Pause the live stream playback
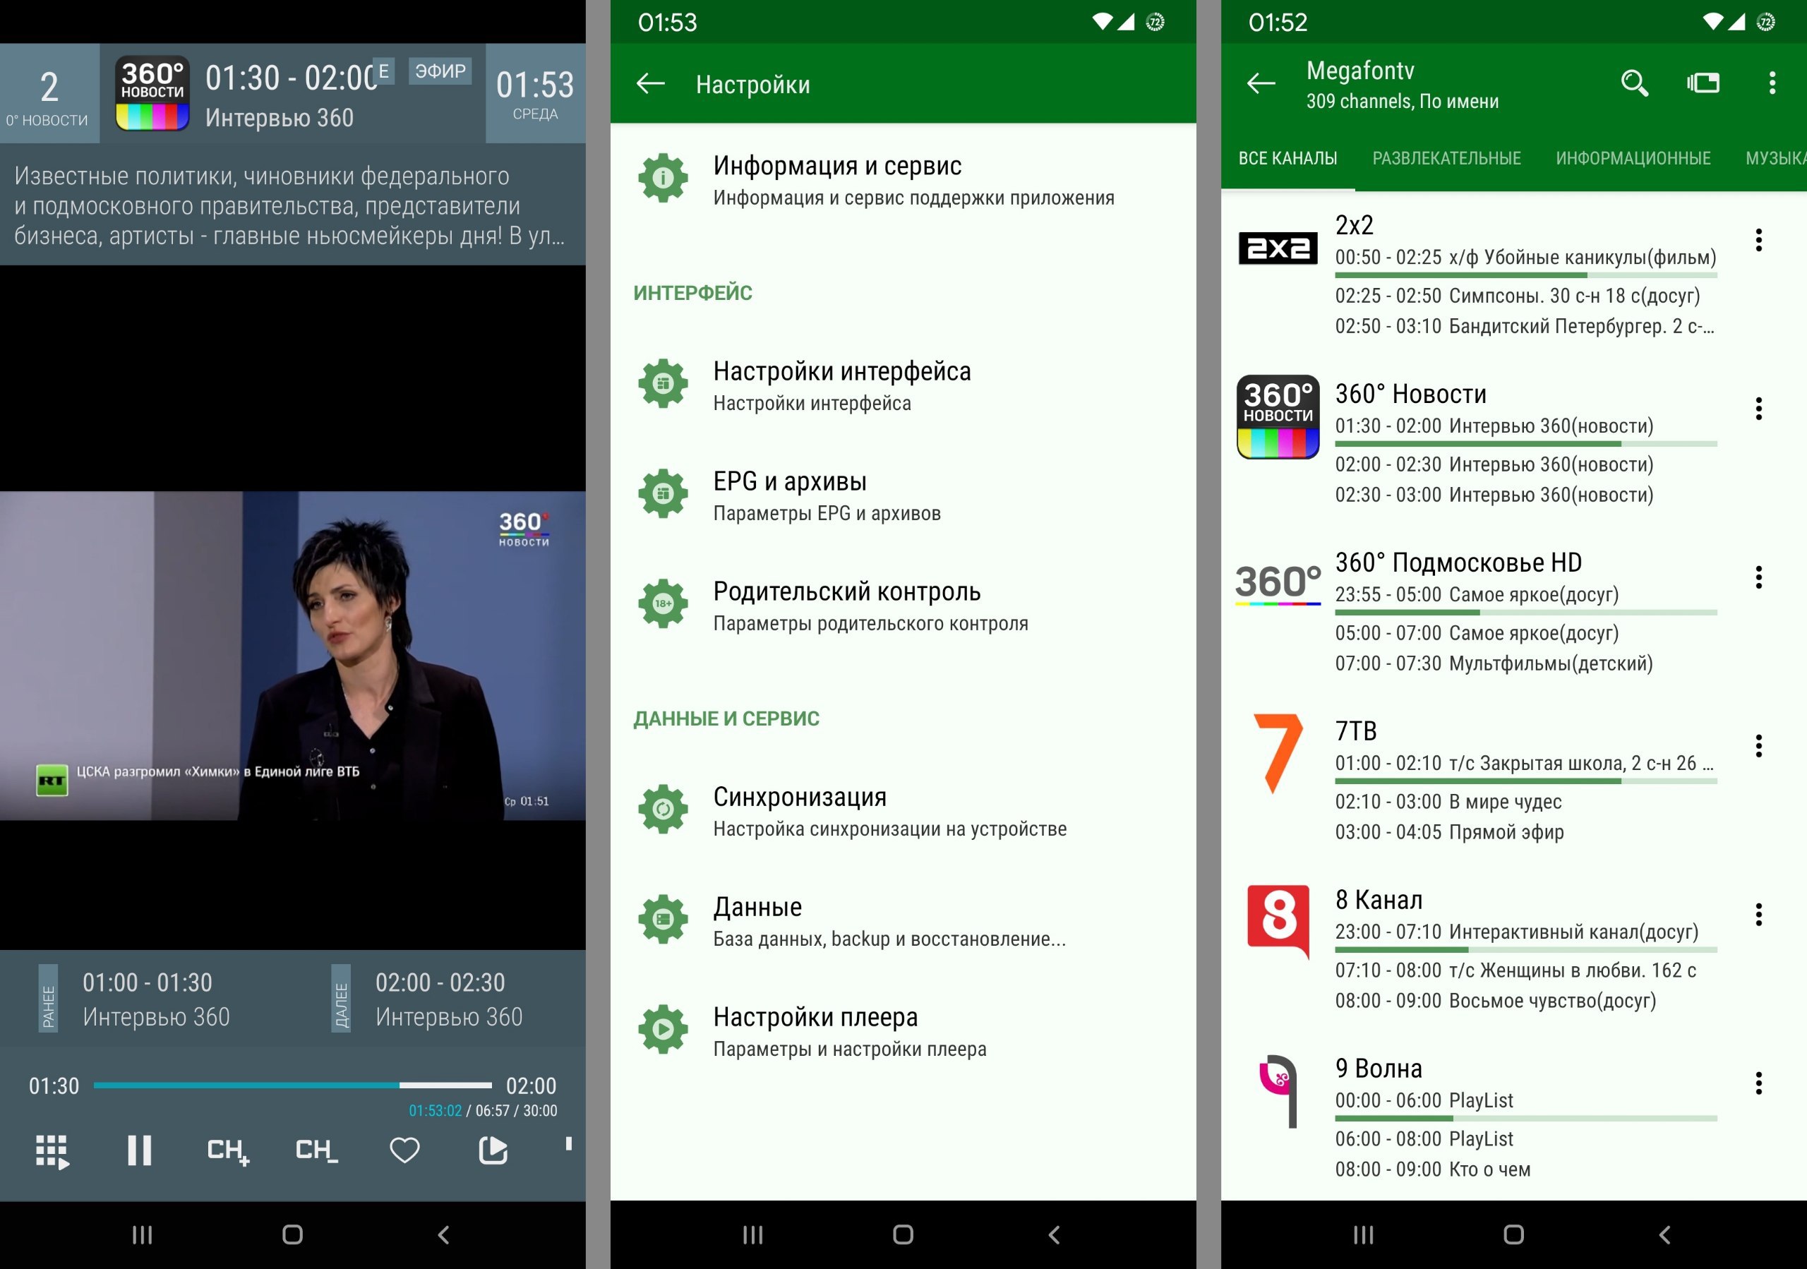 click(x=139, y=1150)
